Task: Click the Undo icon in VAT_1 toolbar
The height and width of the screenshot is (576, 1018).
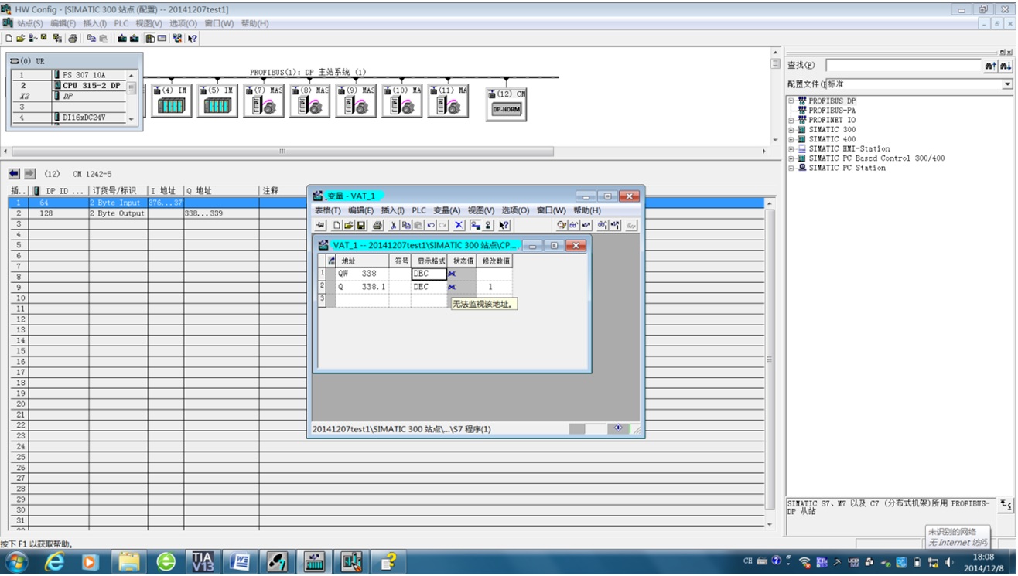Action: click(x=431, y=225)
